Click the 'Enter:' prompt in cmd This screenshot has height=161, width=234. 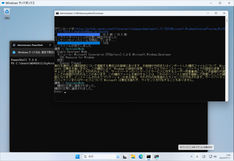(58, 92)
